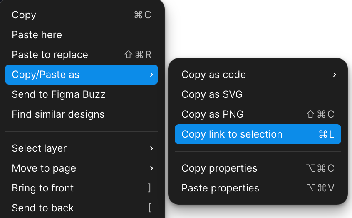
Task: Choose Send to back
Action: click(82, 208)
